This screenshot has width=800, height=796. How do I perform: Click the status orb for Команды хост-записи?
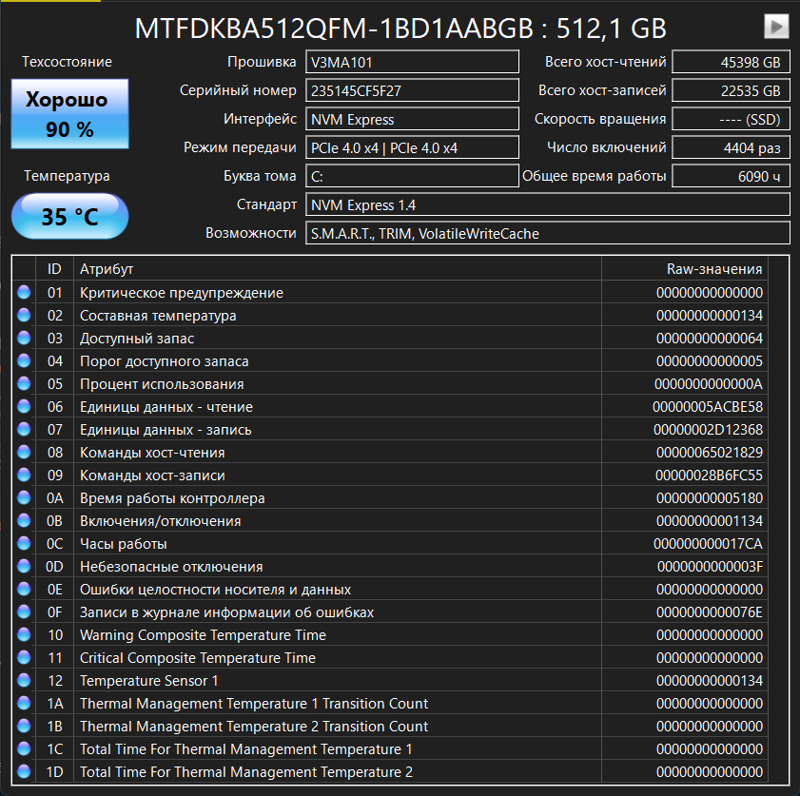click(x=24, y=476)
